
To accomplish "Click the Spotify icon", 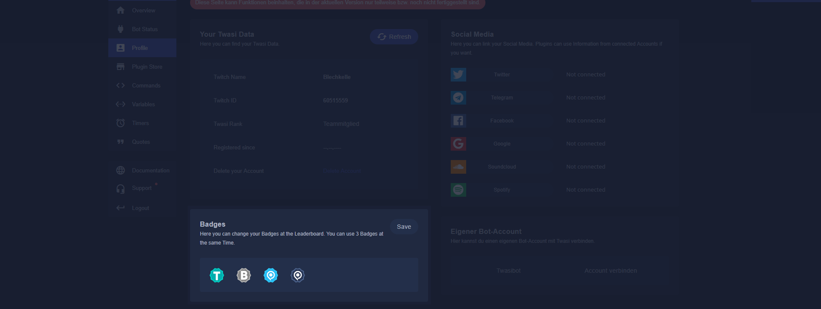I will coord(458,190).
